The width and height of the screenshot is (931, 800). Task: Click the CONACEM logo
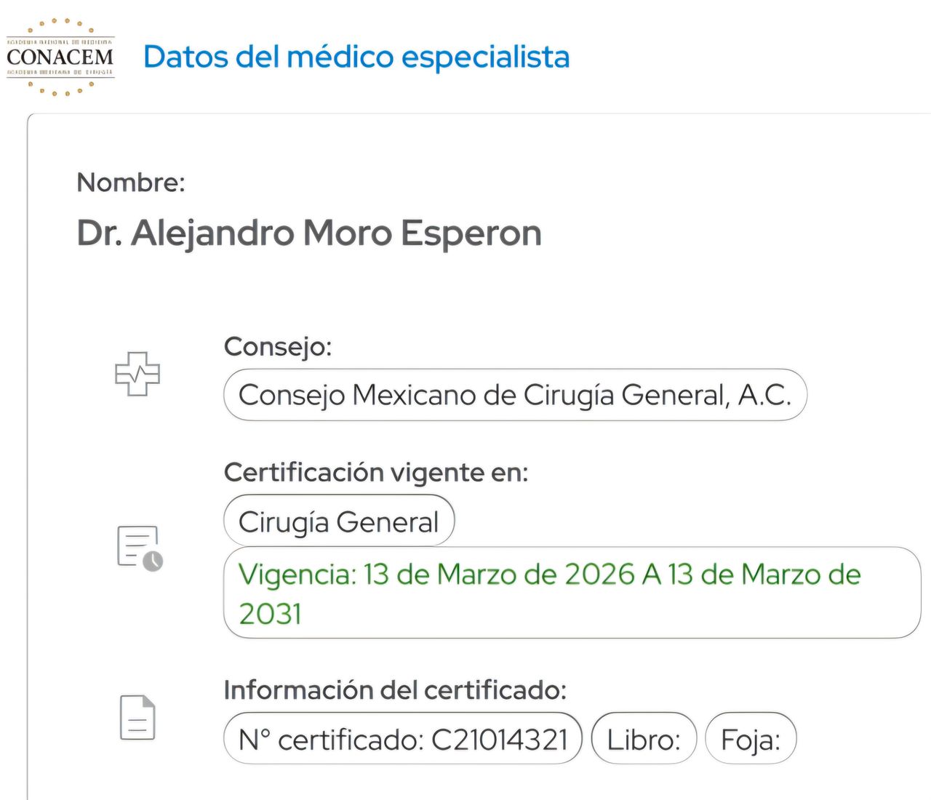(x=60, y=57)
